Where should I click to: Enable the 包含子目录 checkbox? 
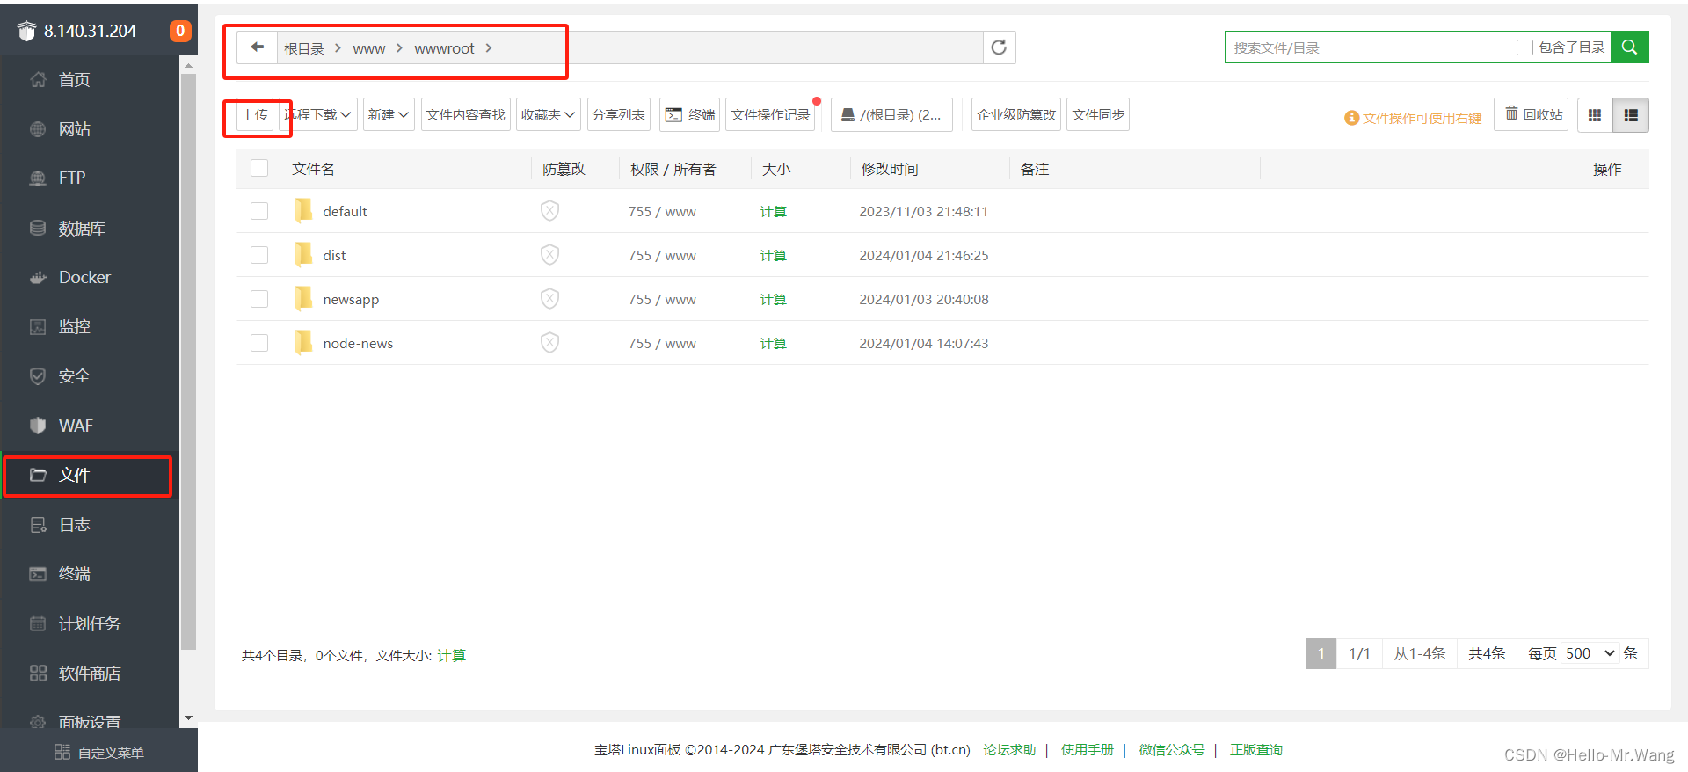pyautogui.click(x=1524, y=47)
